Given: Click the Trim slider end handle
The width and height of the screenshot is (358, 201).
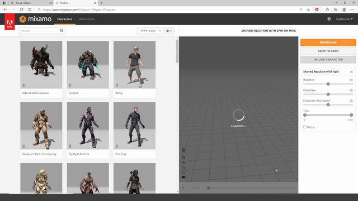Looking at the screenshot, I should 351,115.
